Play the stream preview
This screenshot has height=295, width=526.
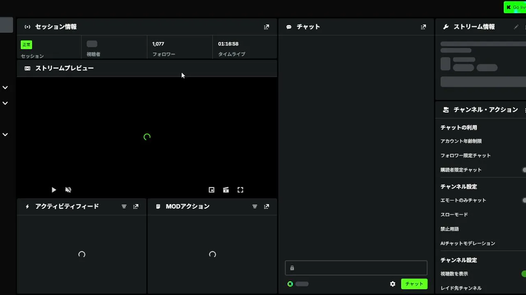pos(54,190)
